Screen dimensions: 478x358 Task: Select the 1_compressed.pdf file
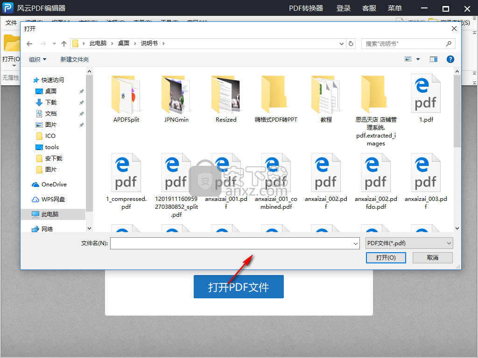[x=126, y=182]
